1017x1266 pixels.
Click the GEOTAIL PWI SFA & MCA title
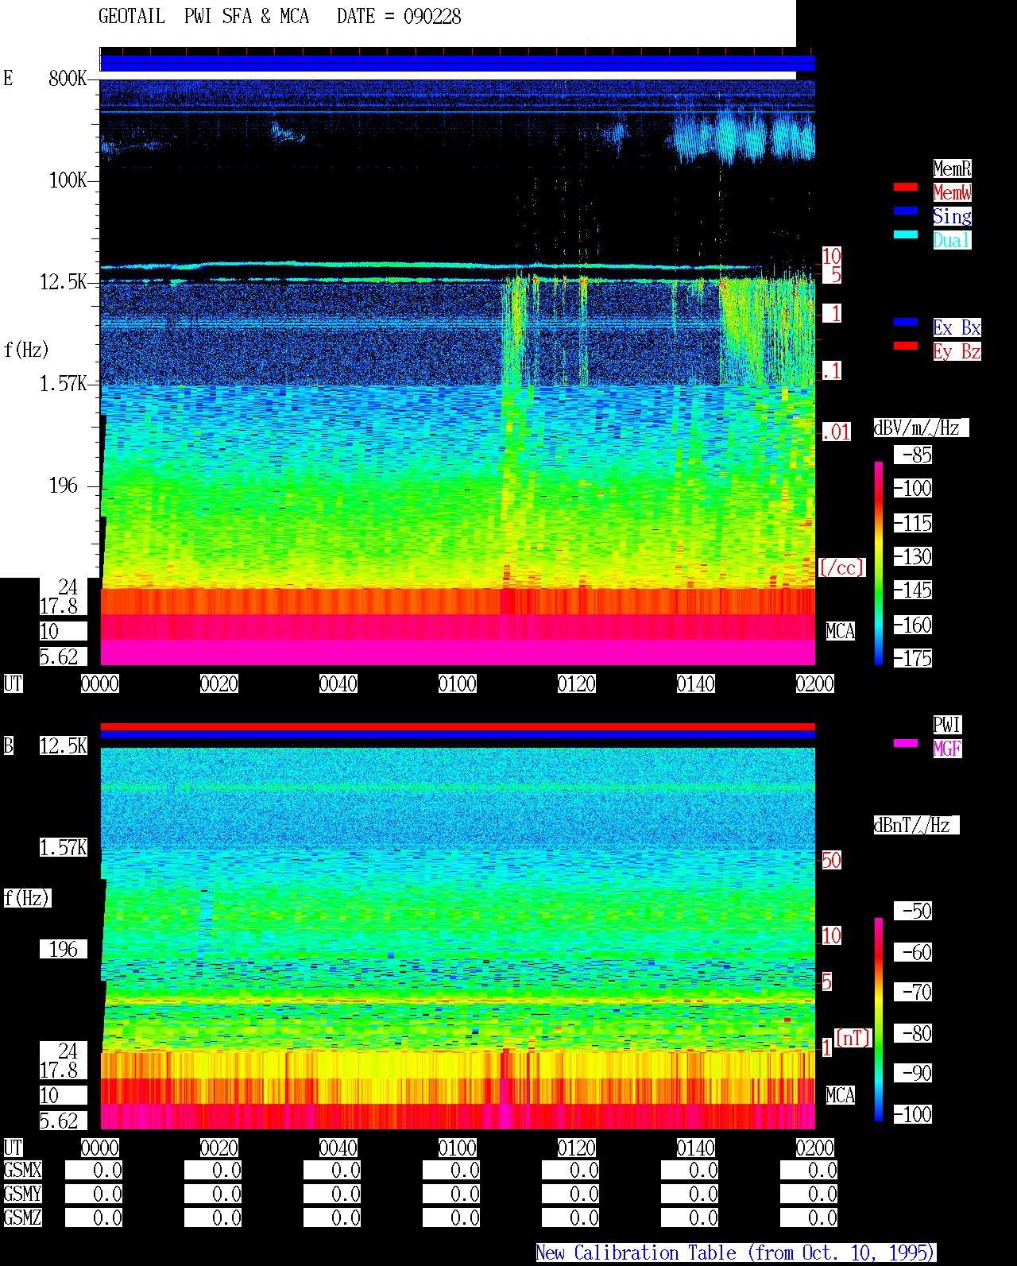[x=203, y=17]
